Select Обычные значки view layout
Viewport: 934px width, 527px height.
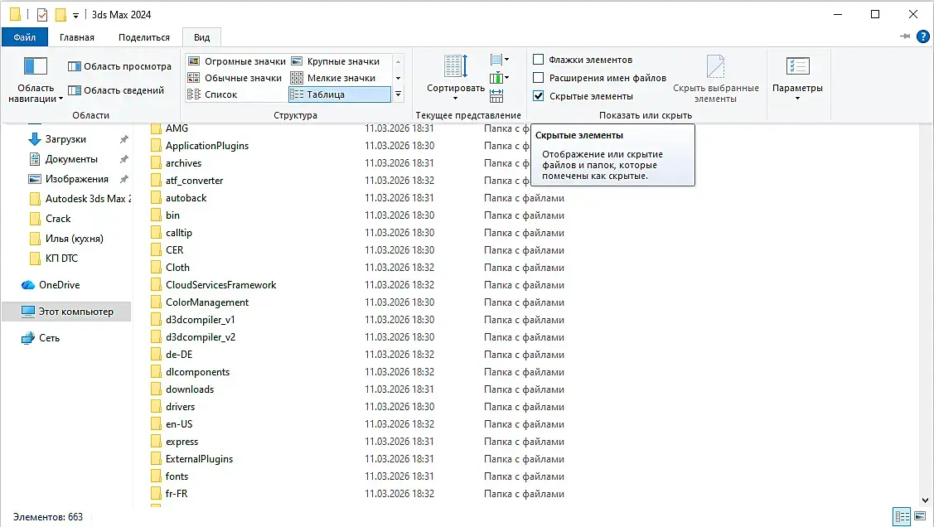236,78
